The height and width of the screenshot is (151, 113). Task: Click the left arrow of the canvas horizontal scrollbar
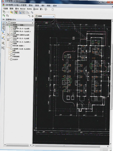coord(34,145)
